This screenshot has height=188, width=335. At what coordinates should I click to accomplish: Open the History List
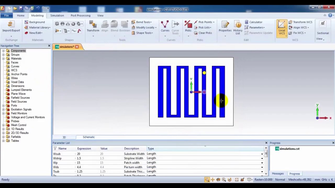(238, 28)
